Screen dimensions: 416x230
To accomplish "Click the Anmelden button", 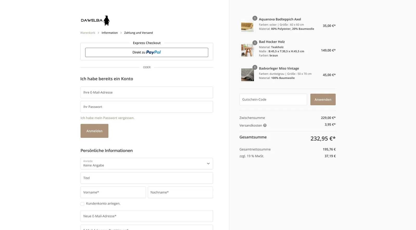I will (94, 131).
